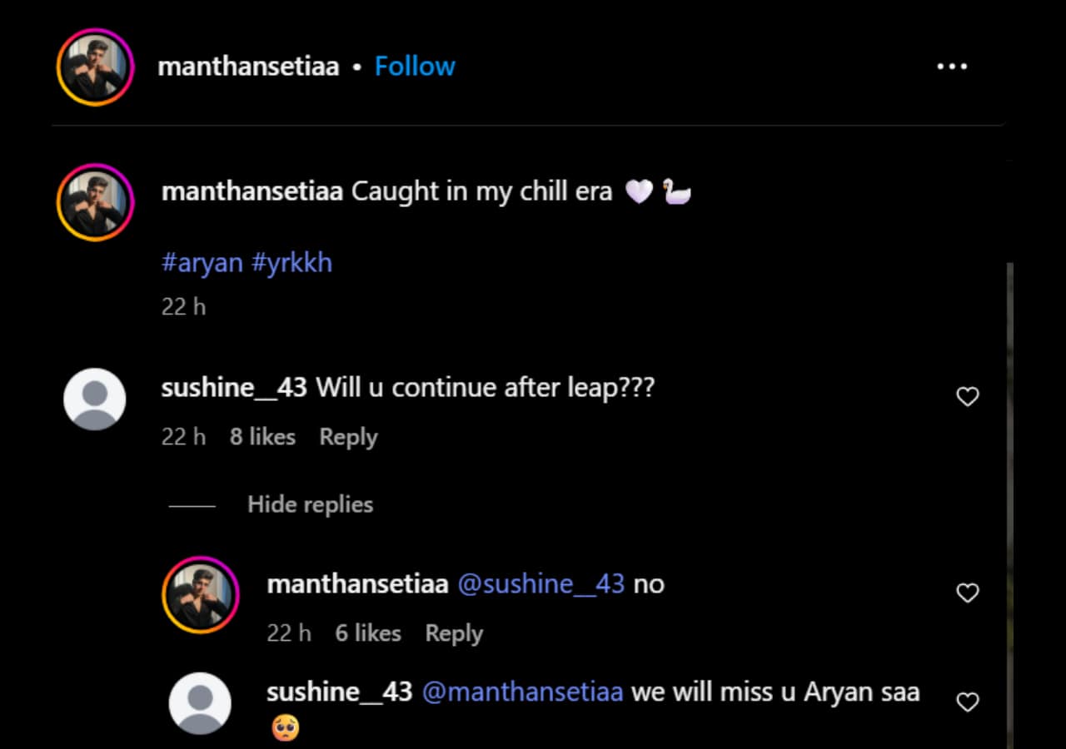Collapse the thread with Hide replies
The image size is (1066, 749).
coord(310,504)
